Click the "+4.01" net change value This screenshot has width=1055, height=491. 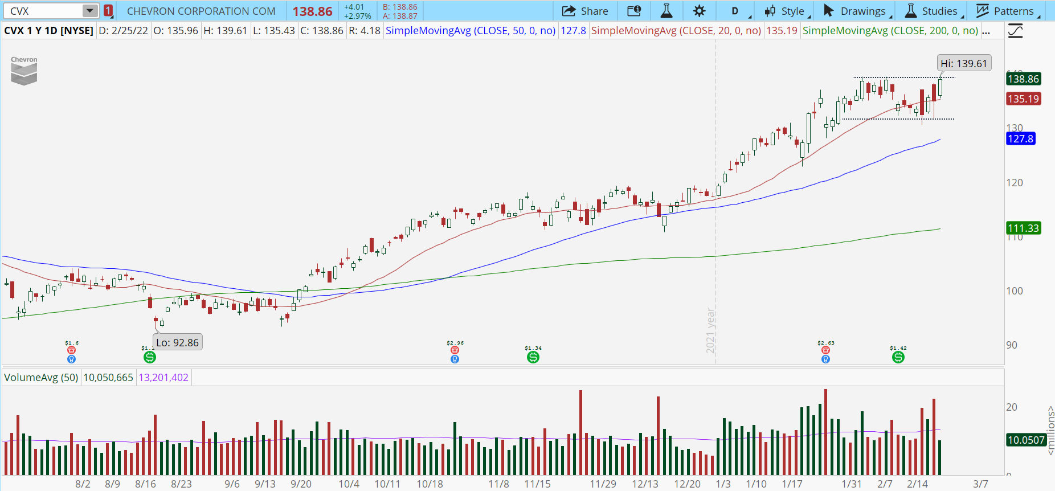(x=354, y=7)
